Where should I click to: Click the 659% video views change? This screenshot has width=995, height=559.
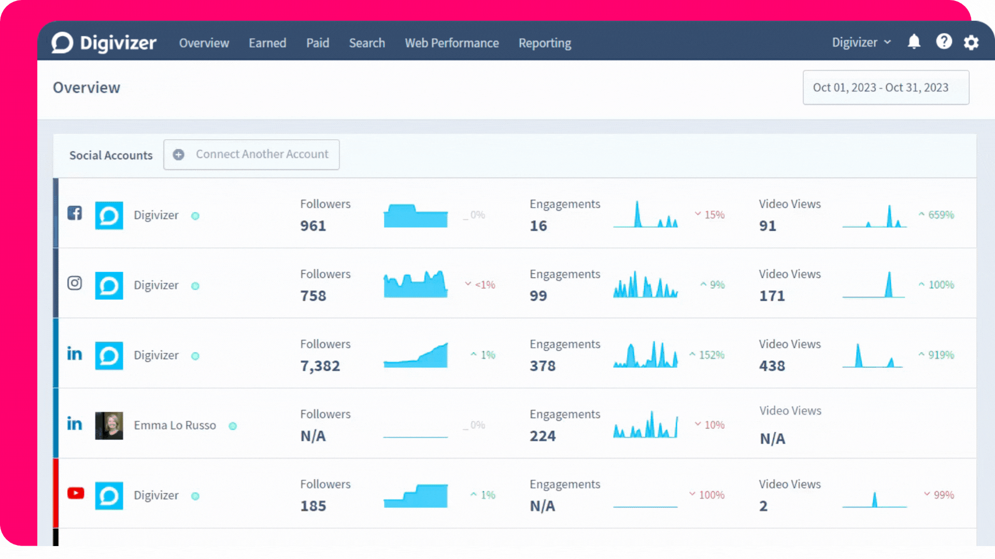click(x=936, y=215)
